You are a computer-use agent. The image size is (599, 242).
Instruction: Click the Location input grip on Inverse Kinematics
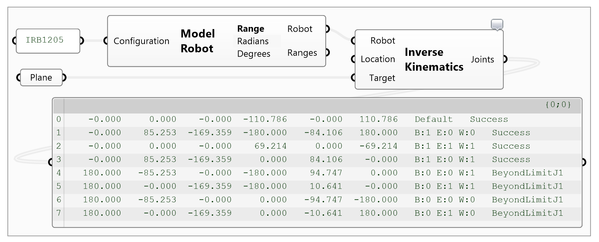[x=353, y=59]
